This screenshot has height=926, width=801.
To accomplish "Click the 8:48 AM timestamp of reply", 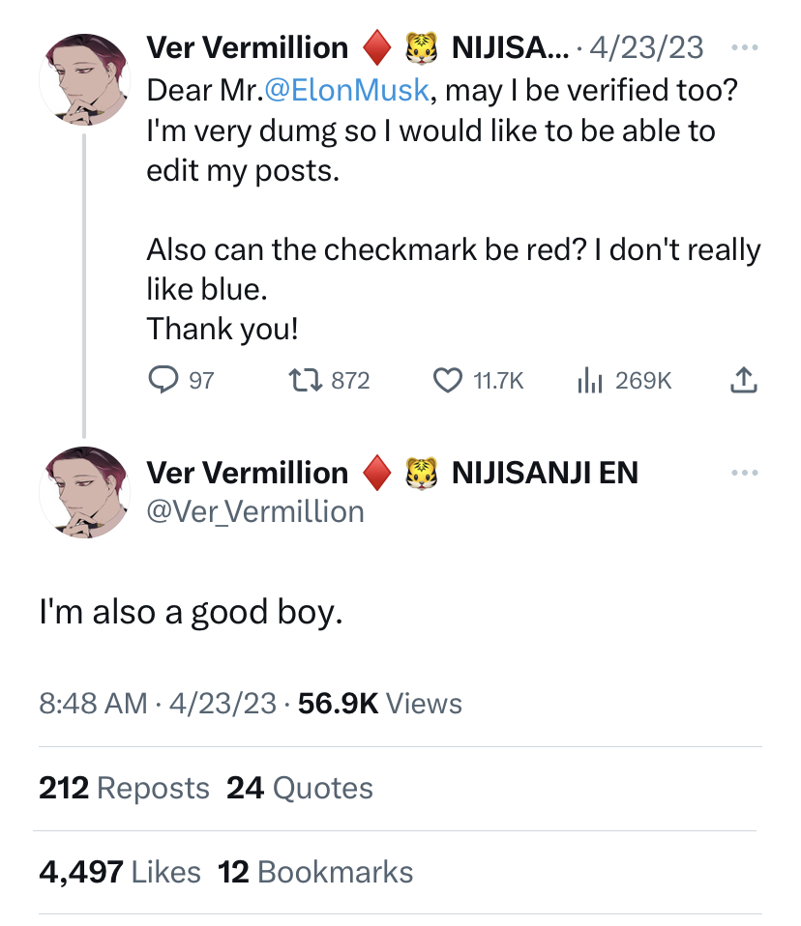I will pyautogui.click(x=94, y=703).
